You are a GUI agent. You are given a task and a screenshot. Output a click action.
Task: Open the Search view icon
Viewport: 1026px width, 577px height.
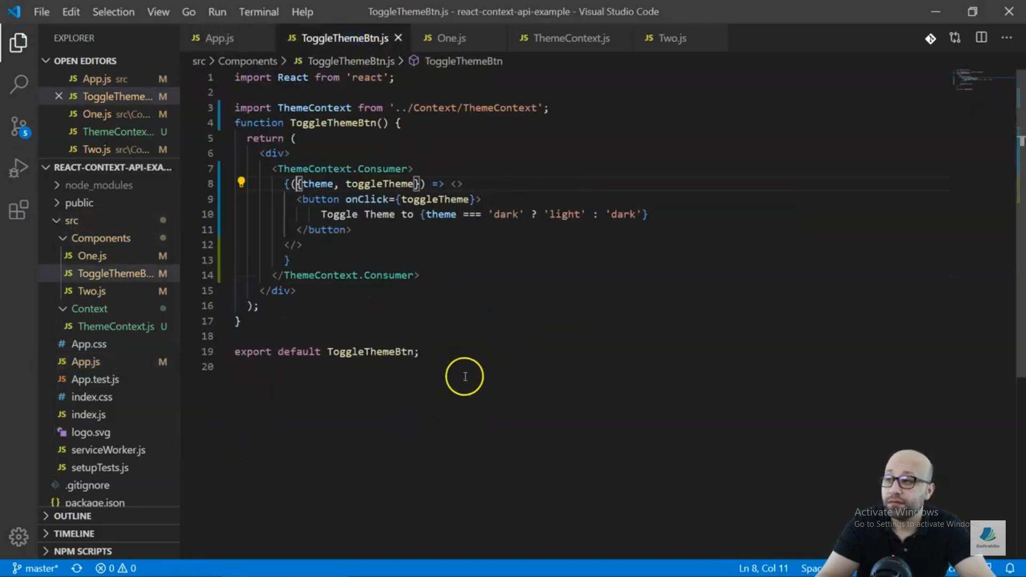click(19, 84)
